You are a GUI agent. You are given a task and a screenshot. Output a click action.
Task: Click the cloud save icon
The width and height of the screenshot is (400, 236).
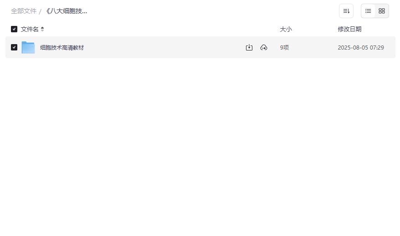point(264,47)
